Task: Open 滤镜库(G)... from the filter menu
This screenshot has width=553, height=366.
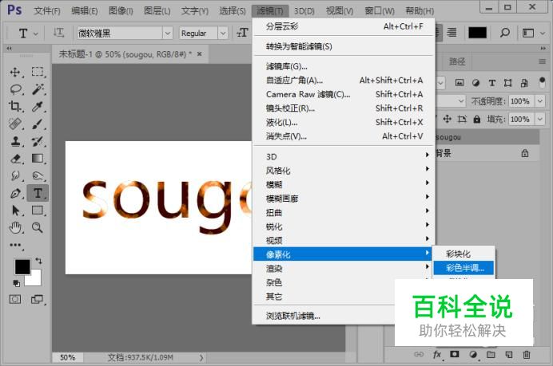Action: tap(344, 66)
